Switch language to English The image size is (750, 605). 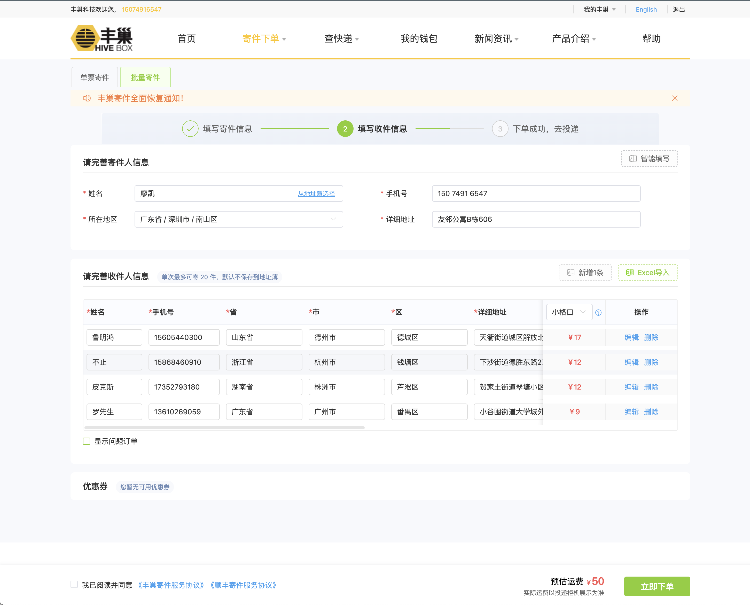coord(646,9)
